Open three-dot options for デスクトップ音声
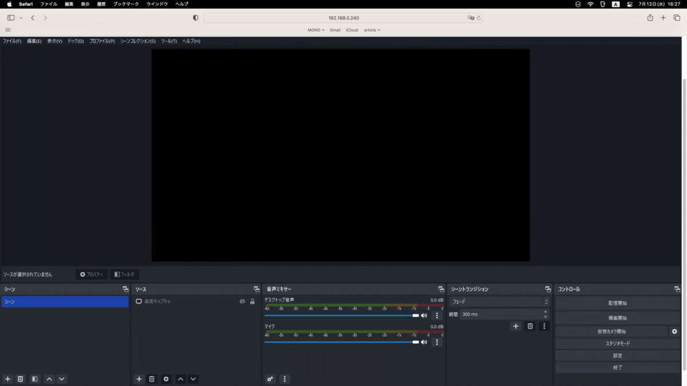This screenshot has width=687, height=386. (437, 316)
